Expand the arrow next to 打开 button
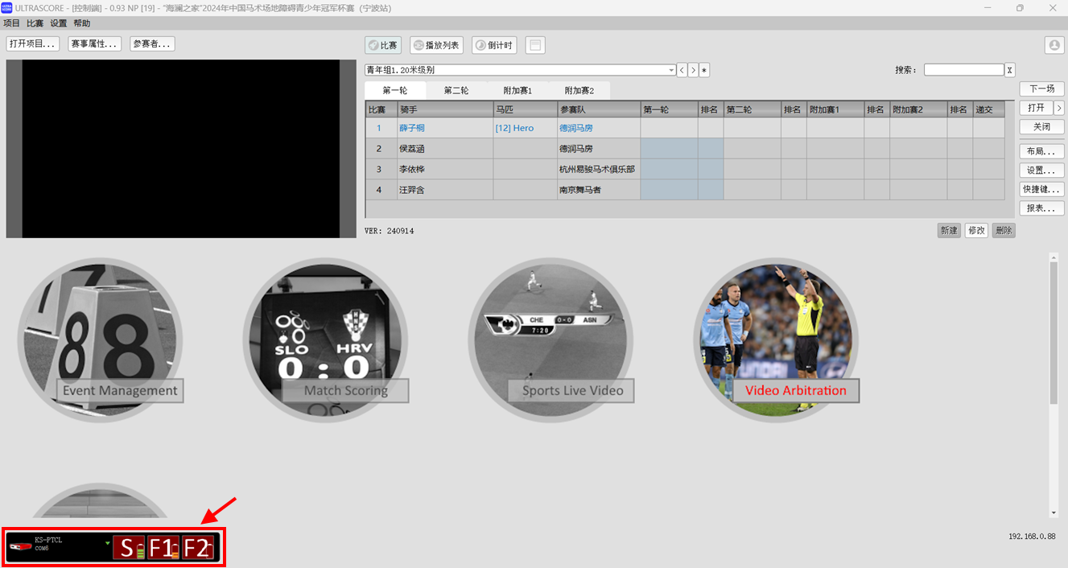The height and width of the screenshot is (568, 1068). click(x=1058, y=108)
